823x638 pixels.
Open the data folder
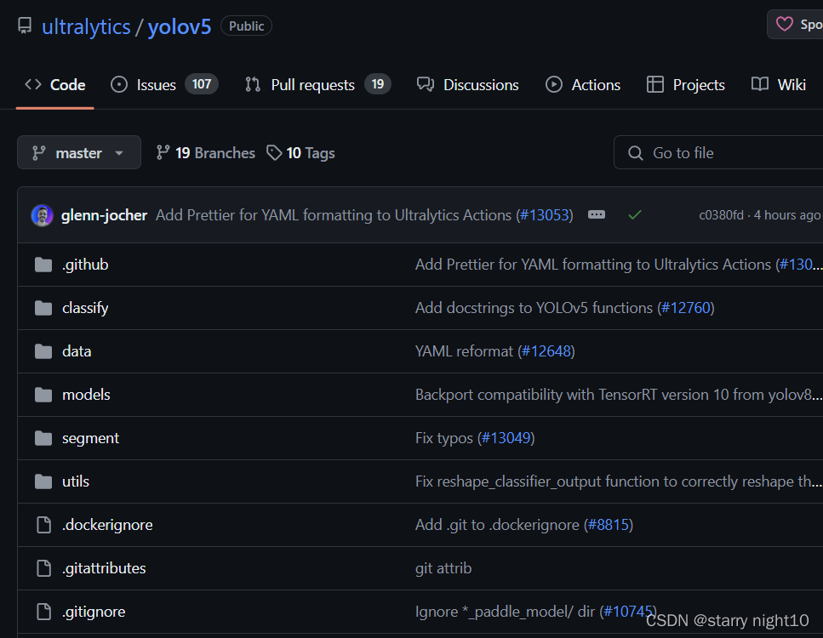click(77, 351)
